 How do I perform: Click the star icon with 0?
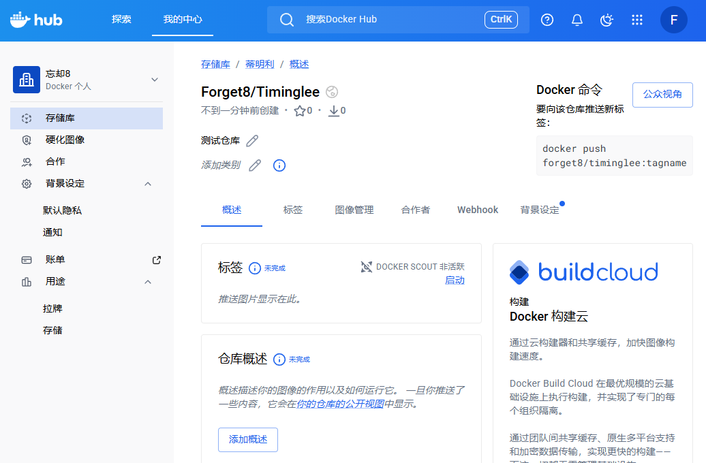pyautogui.click(x=300, y=111)
